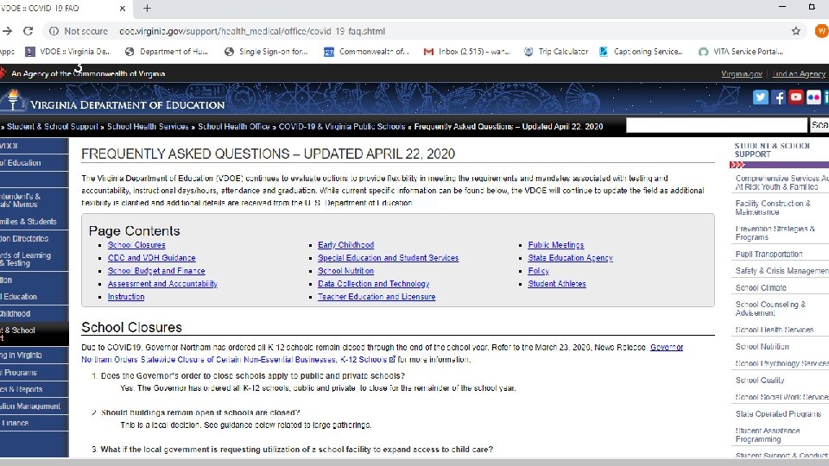Go to School Health Services breadcrumb
The width and height of the screenshot is (829, 466).
pyautogui.click(x=148, y=127)
